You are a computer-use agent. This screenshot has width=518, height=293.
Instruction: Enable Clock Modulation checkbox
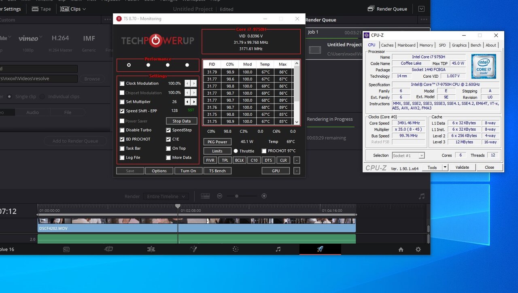click(x=122, y=83)
